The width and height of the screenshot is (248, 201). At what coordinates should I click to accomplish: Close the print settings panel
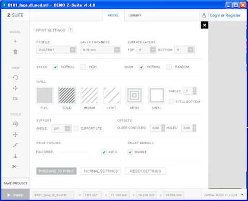click(205, 25)
